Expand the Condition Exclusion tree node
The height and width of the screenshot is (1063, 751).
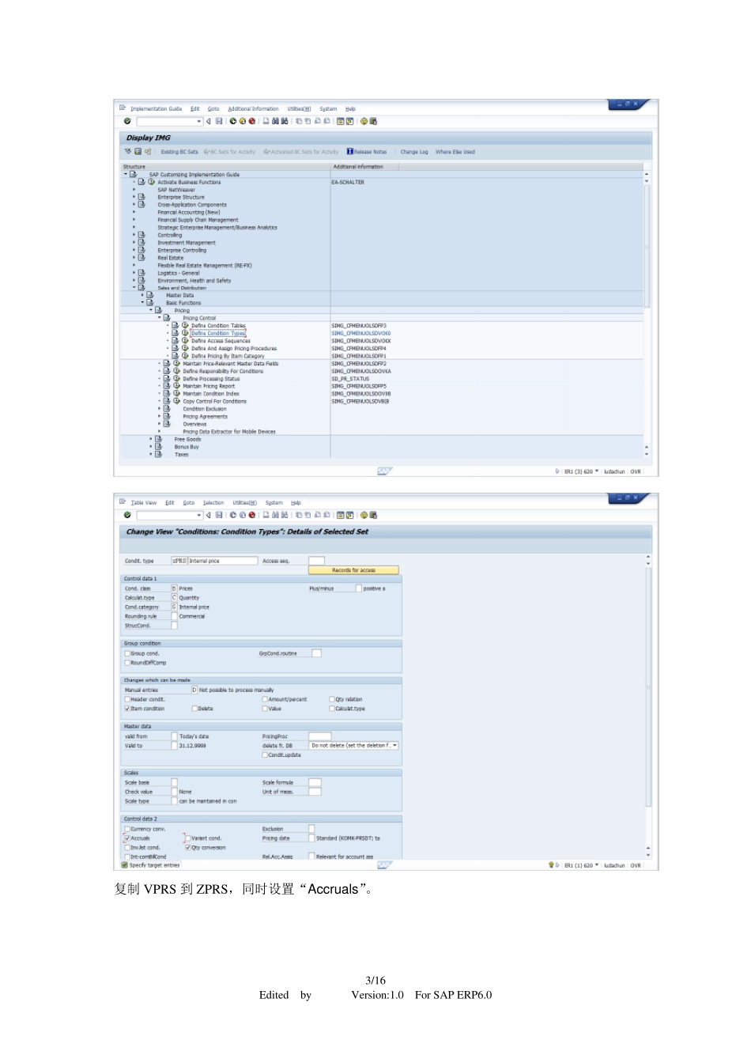159,409
